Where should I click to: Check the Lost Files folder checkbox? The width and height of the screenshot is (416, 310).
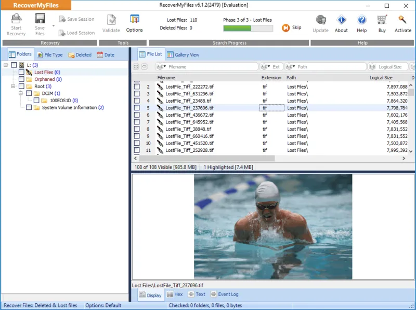click(21, 72)
